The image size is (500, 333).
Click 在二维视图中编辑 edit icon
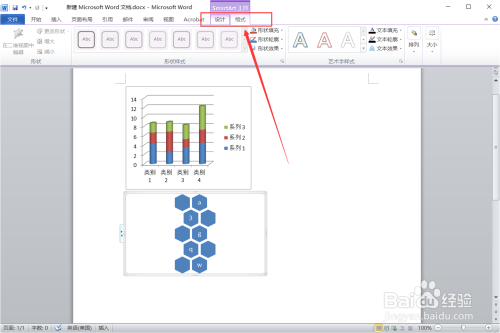(x=18, y=33)
